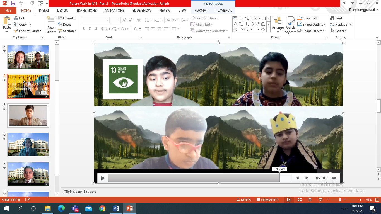Switch to the DESIGN tab
This screenshot has height=214, width=381.
coord(63,10)
